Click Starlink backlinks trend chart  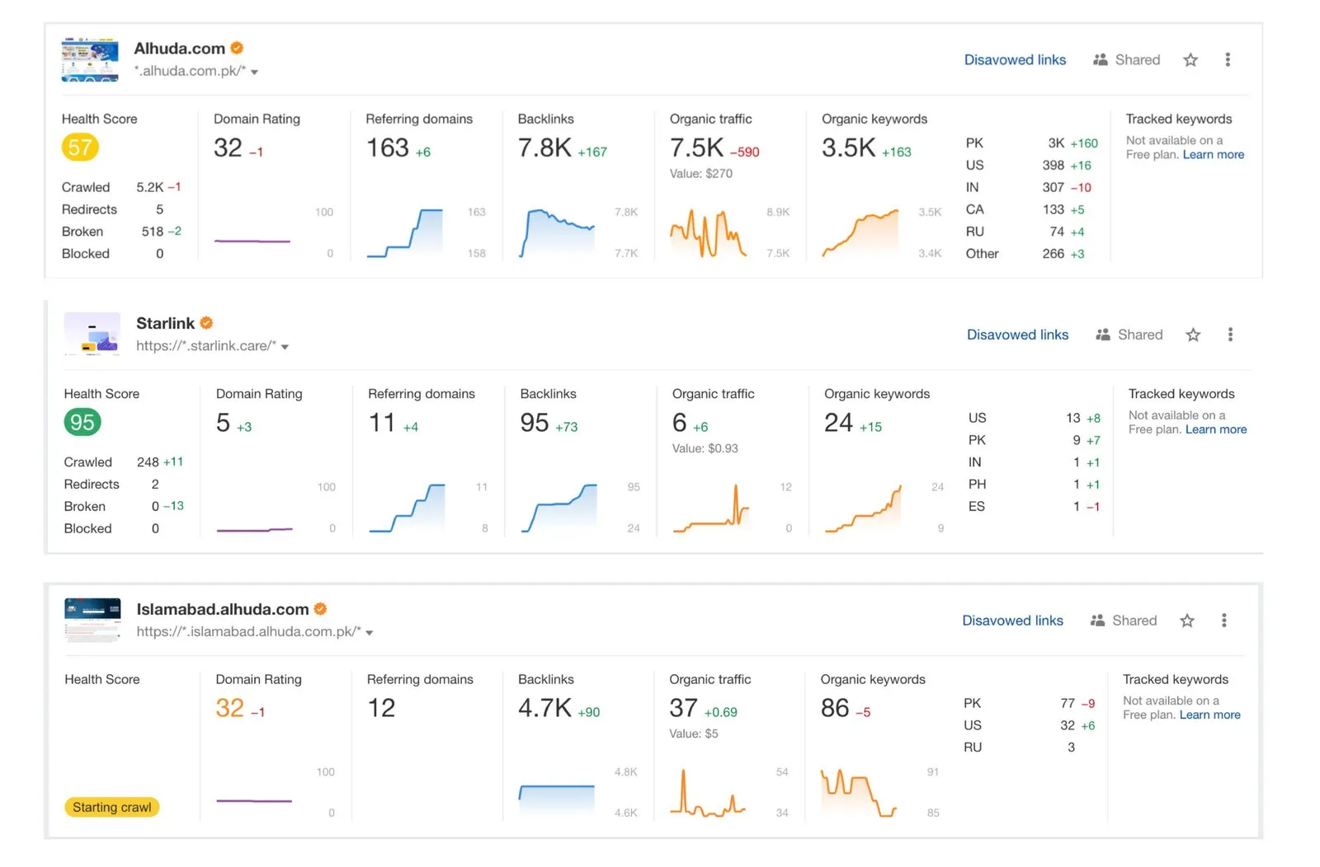tap(559, 508)
